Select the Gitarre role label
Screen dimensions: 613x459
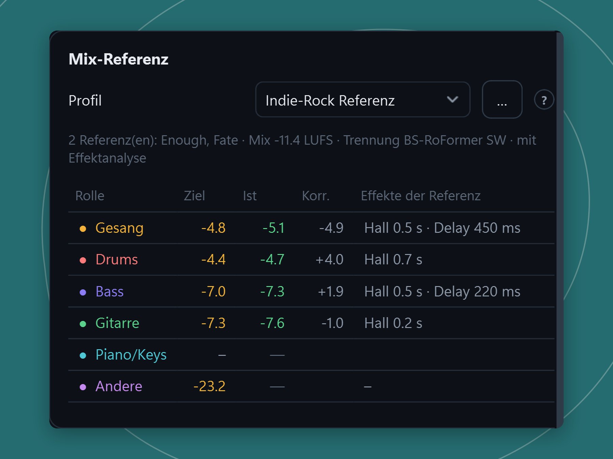click(x=117, y=323)
